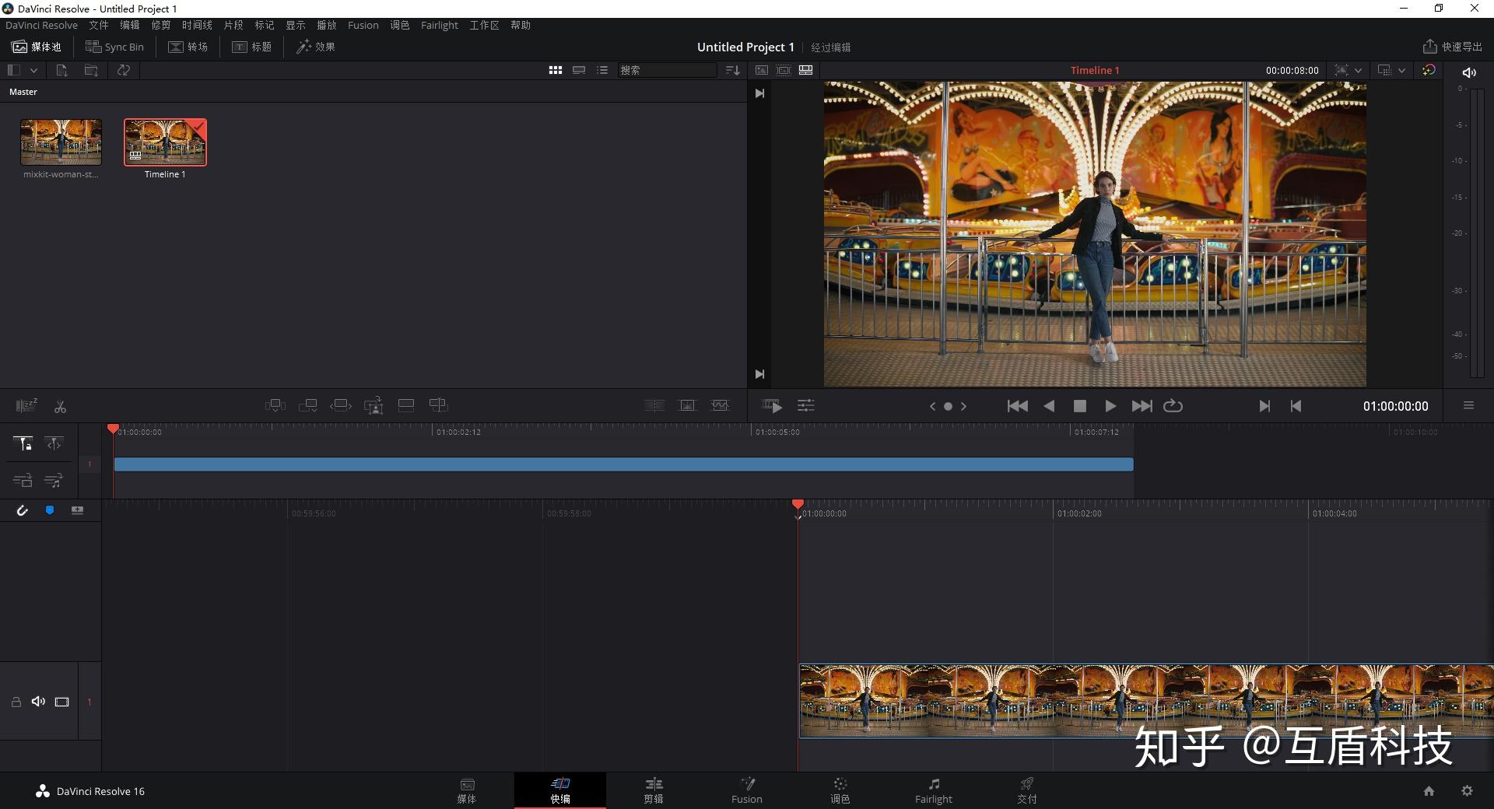Click the mark out point icon
Image resolution: width=1494 pixels, height=809 pixels.
click(x=1296, y=406)
